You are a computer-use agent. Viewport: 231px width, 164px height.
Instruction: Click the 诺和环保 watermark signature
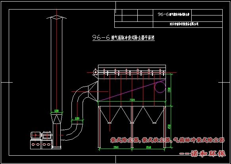pos(202,154)
